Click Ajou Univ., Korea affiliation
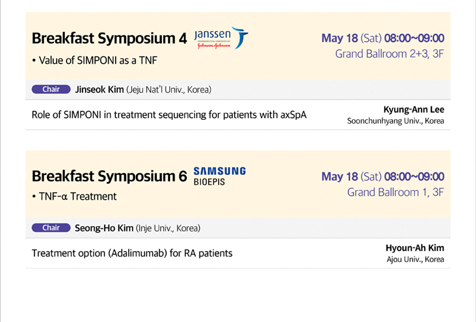This screenshot has width=476, height=322. click(415, 259)
